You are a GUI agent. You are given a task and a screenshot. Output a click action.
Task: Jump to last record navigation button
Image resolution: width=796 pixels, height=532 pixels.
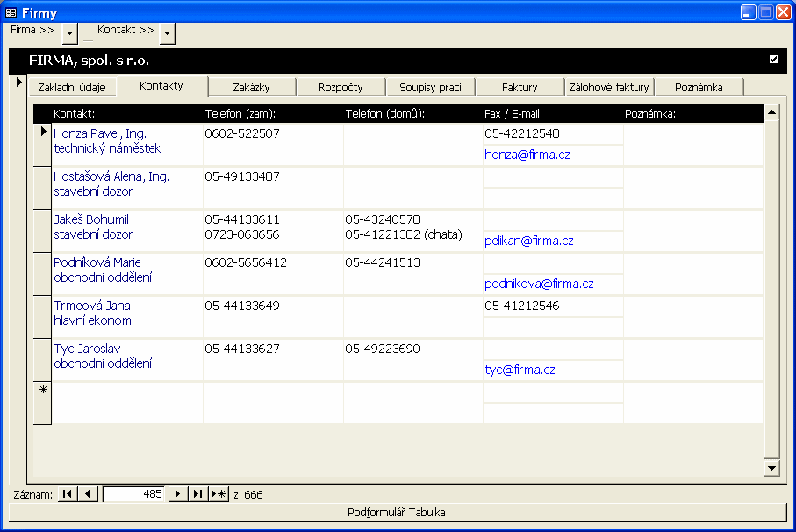click(197, 494)
